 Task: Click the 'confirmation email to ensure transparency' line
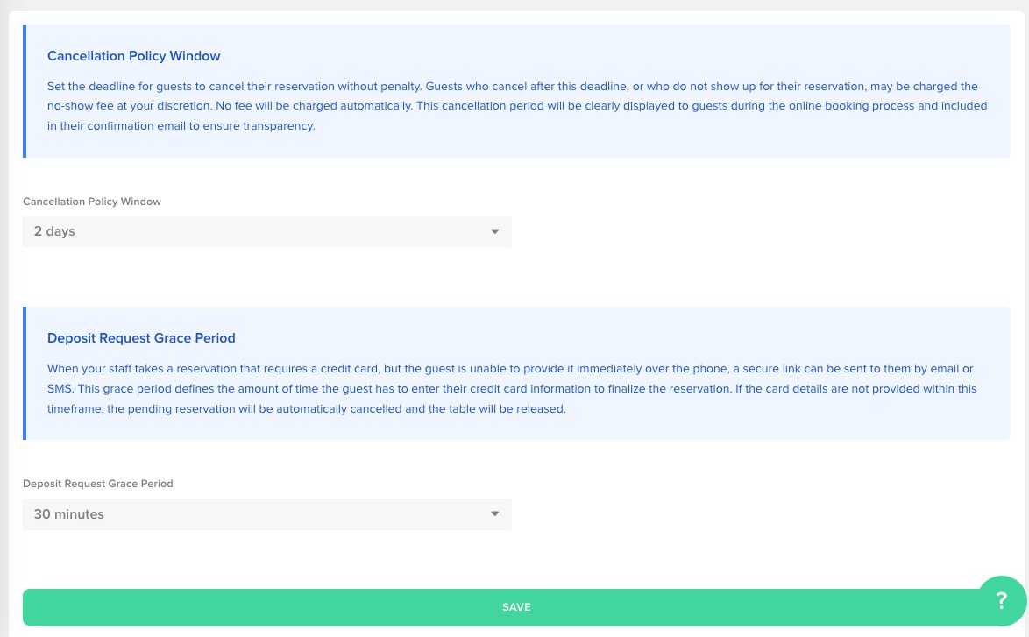click(188, 126)
